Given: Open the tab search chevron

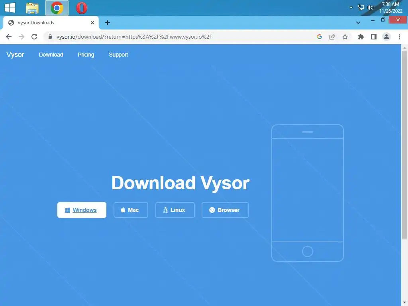Looking at the screenshot, I should (358, 23).
